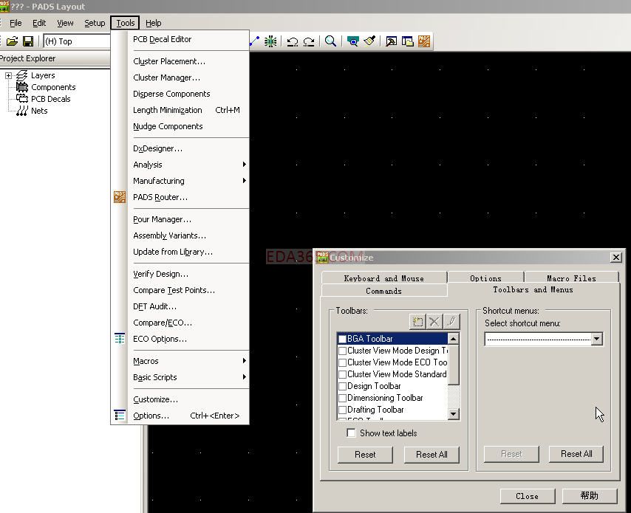Select the Zoom magnifier tool
The height and width of the screenshot is (513, 631).
[330, 41]
